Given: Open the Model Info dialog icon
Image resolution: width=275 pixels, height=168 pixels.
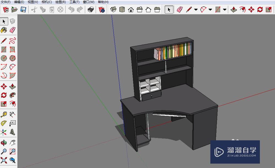Looking at the screenshot, I should click(x=101, y=10).
